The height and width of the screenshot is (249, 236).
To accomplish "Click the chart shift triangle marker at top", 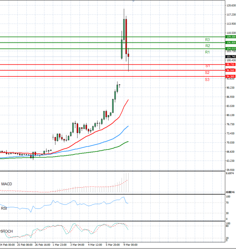I will pos(133,1).
